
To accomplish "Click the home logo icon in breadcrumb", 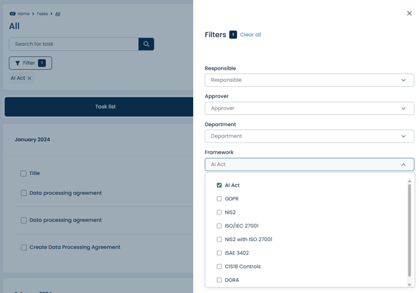I will click(13, 14).
